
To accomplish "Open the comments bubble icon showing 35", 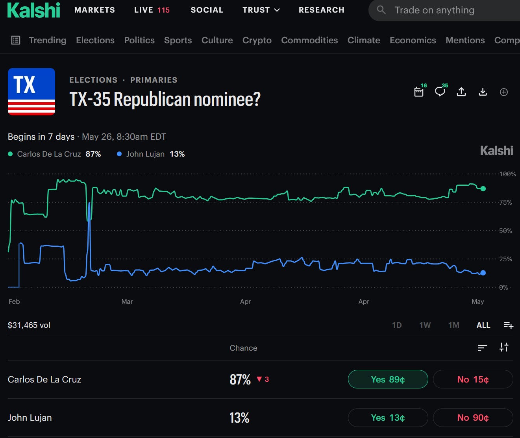I will 440,92.
